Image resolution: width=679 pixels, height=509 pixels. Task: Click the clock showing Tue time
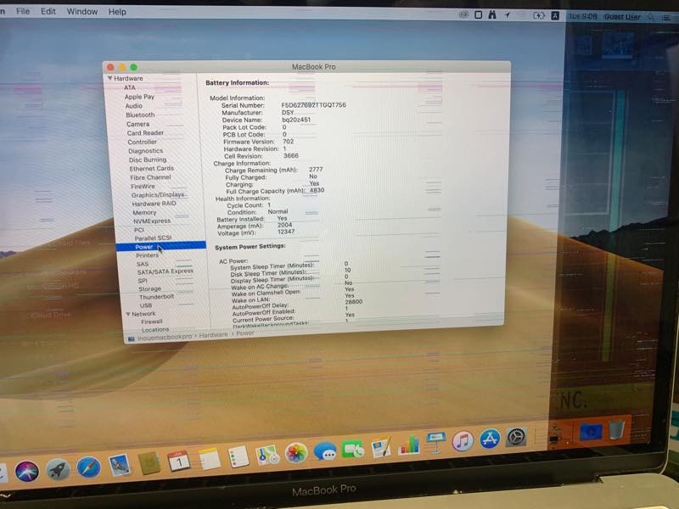(583, 16)
